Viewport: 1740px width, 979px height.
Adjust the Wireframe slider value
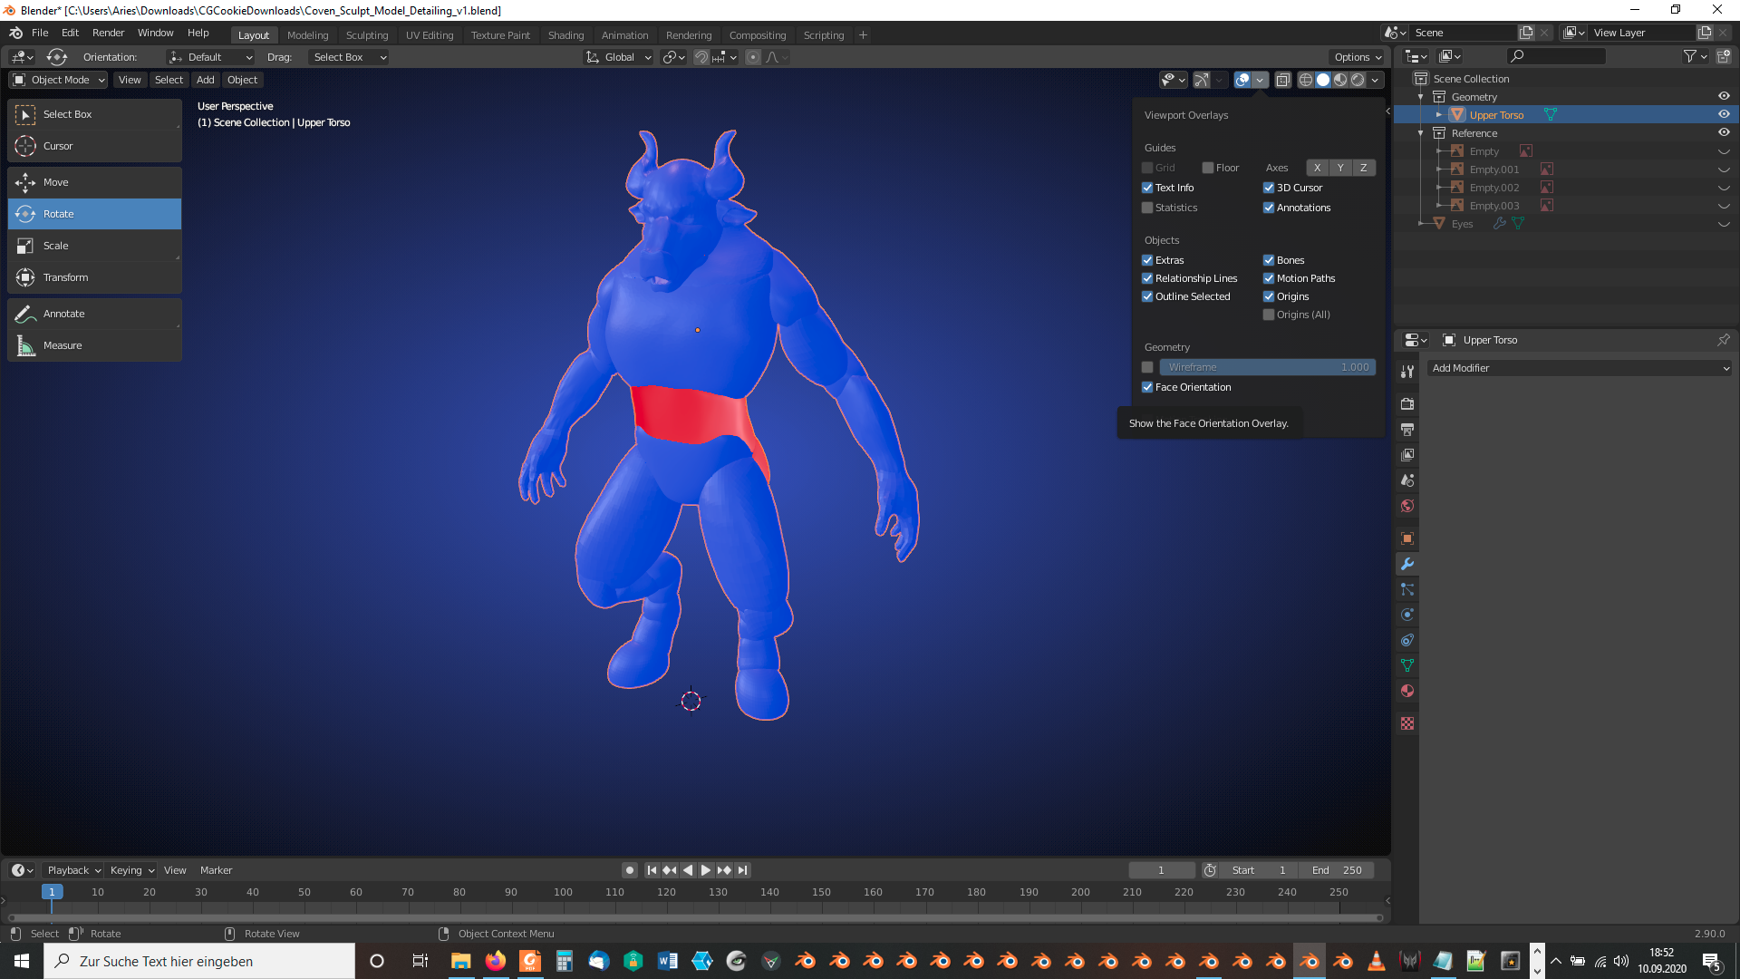[1267, 367]
